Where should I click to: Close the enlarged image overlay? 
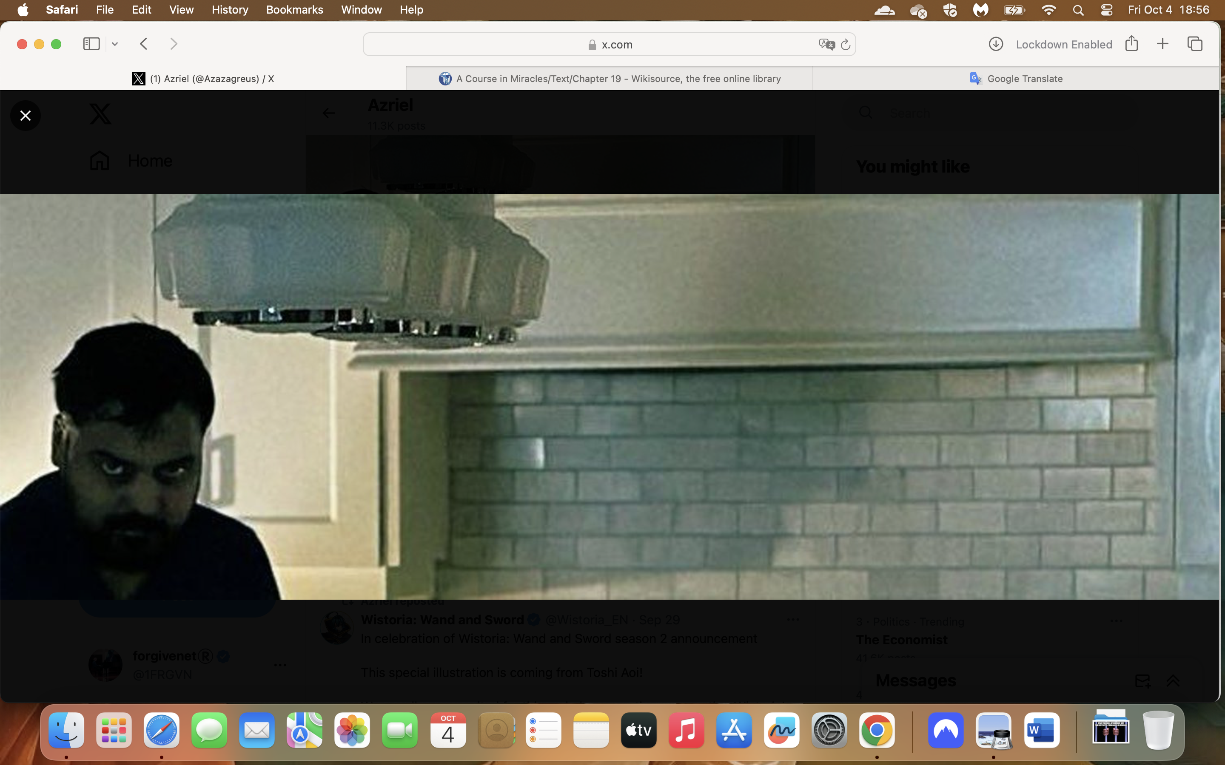(x=26, y=115)
